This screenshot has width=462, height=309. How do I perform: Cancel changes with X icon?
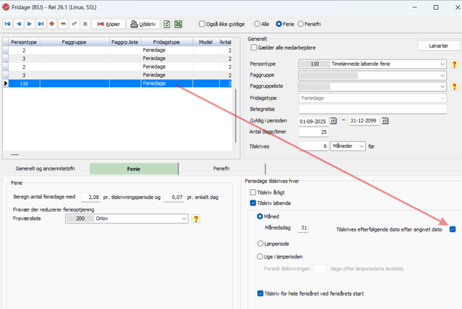(85, 24)
